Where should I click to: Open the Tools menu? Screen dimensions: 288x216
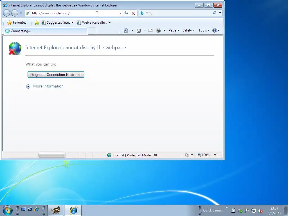(x=204, y=30)
